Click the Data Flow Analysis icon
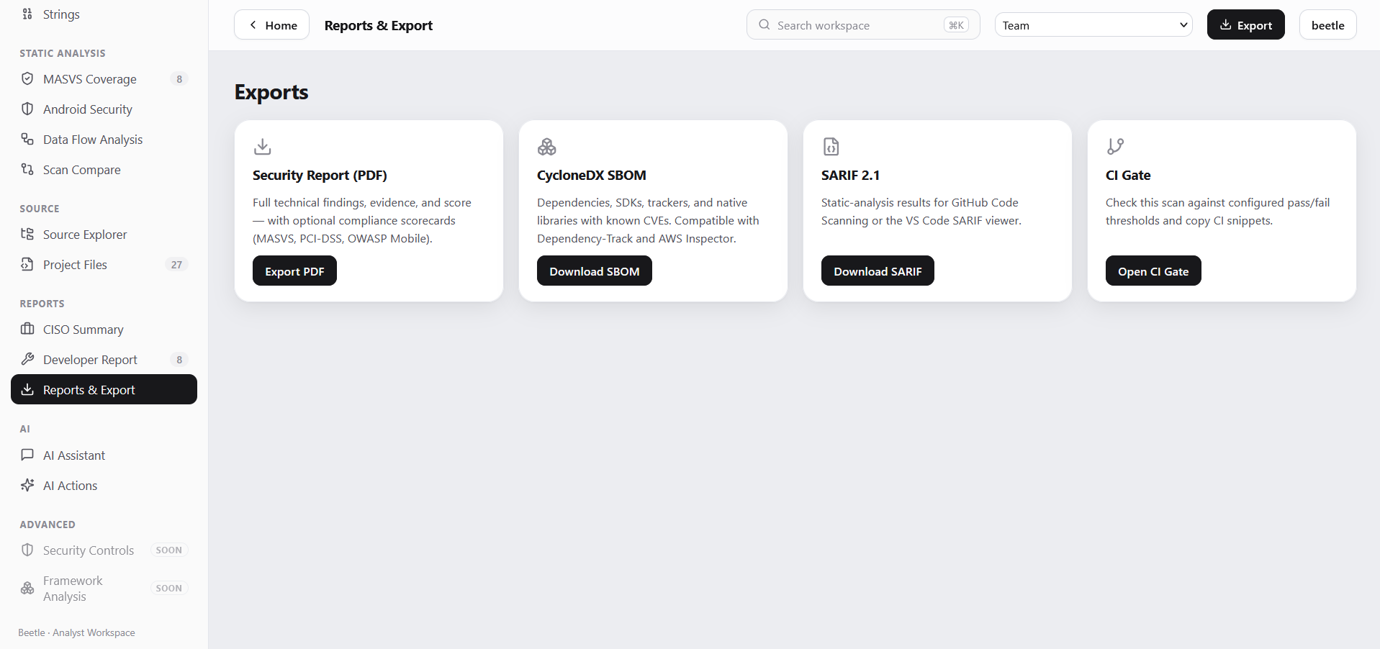1380x649 pixels. pos(27,139)
